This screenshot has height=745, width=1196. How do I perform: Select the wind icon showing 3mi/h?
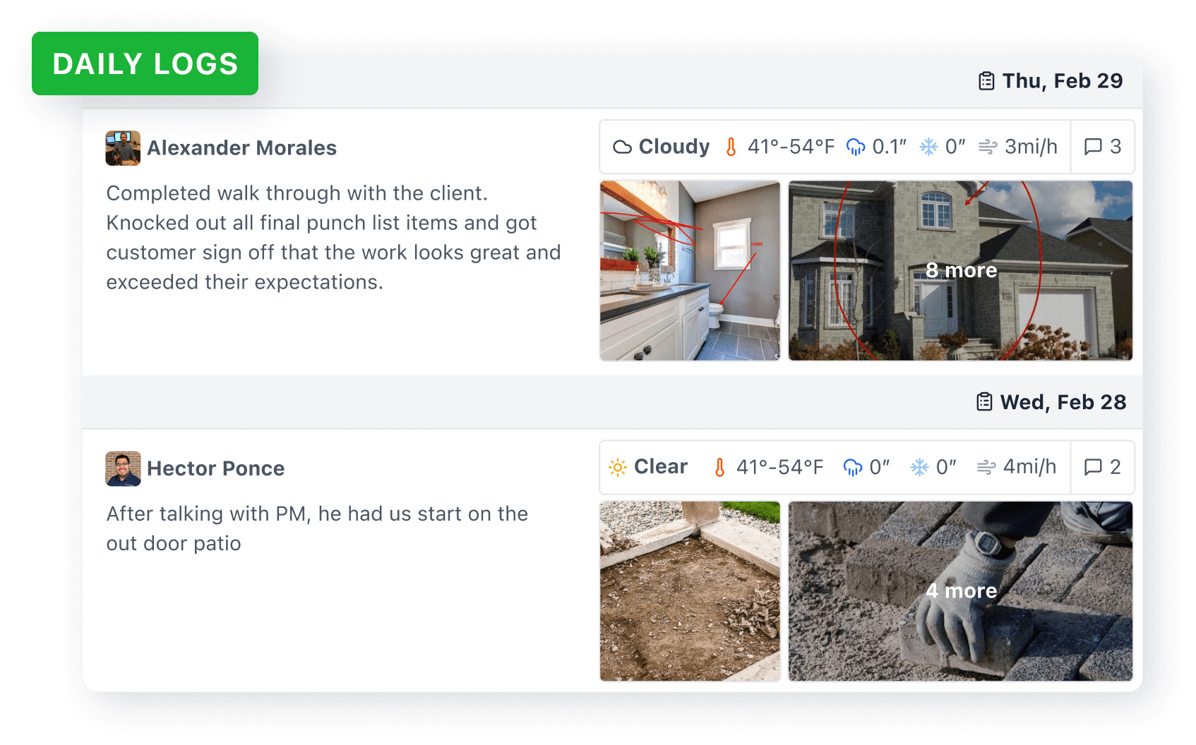[988, 147]
